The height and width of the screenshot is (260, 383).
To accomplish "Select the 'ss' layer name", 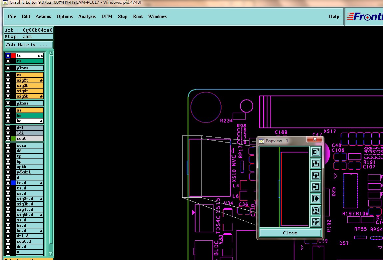I will (x=30, y=110).
